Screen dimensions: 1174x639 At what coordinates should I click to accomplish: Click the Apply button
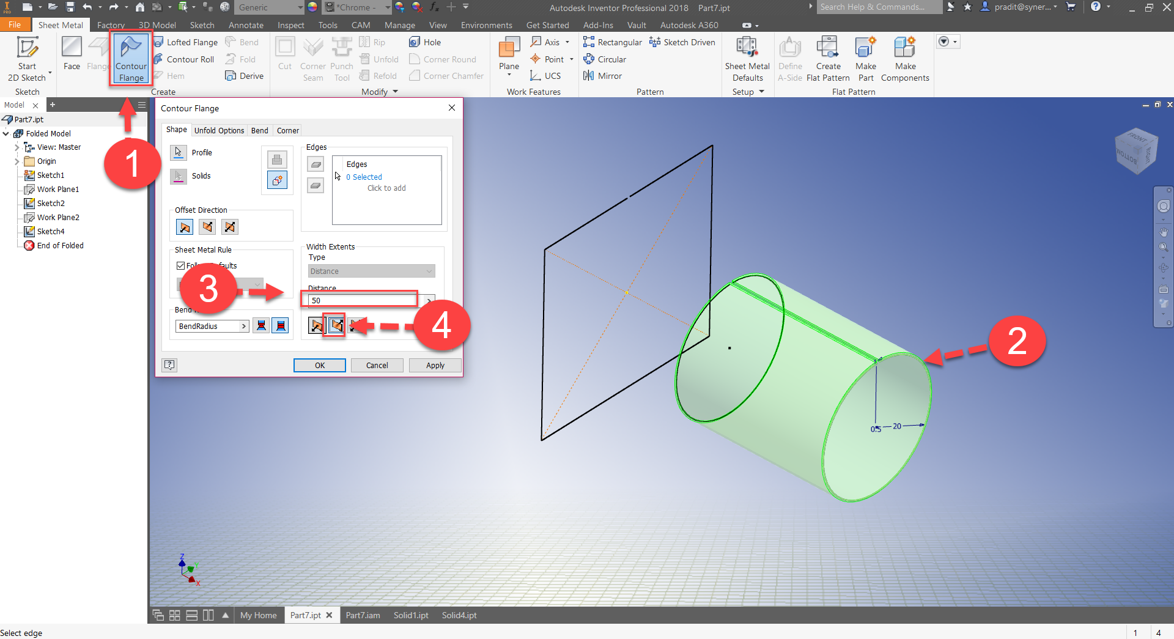(434, 365)
